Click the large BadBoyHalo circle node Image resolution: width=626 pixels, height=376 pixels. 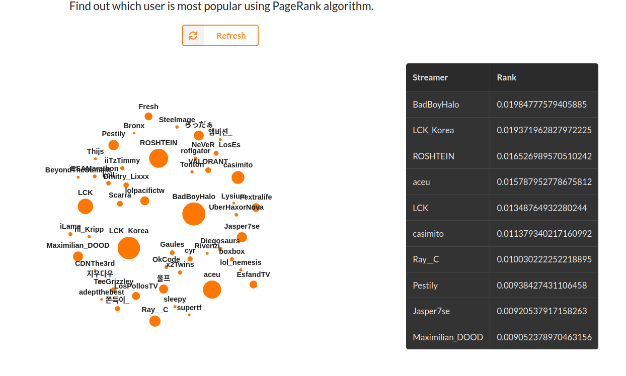tap(193, 214)
